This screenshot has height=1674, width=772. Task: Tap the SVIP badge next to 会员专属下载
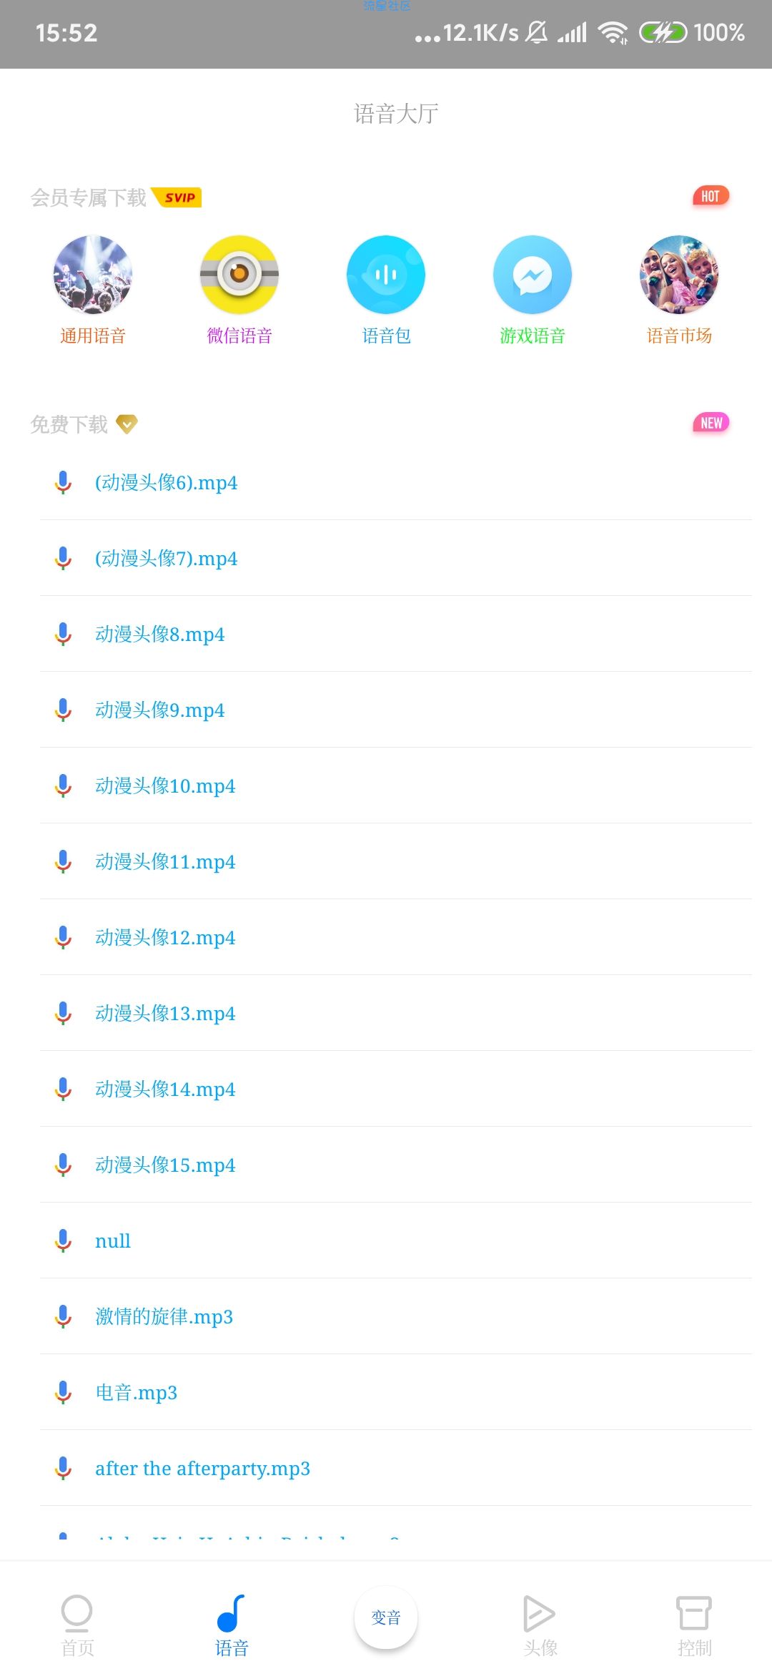point(178,197)
